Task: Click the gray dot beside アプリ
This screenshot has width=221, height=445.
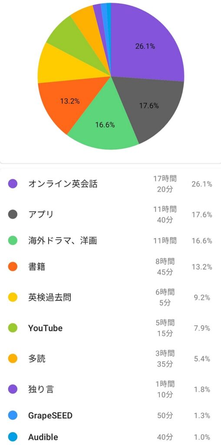Action: (x=13, y=214)
